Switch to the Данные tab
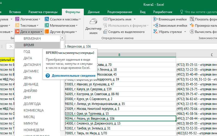Image resolution: width=217 pixels, height=136 pixels. 94,12
